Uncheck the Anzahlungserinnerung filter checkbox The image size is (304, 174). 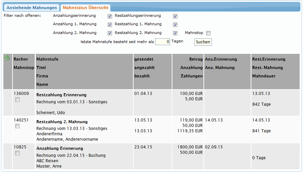click(x=110, y=16)
